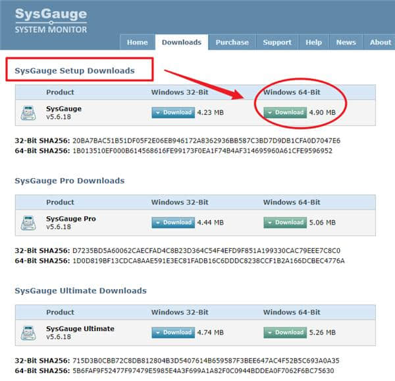Download SysGauge Ultimate 64-bit installer
The height and width of the screenshot is (381, 395).
click(x=285, y=332)
